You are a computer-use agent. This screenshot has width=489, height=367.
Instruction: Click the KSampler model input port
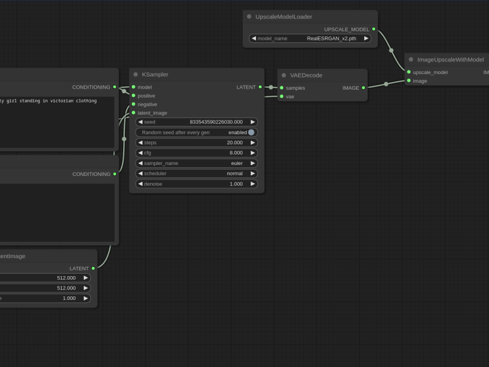[x=134, y=87]
